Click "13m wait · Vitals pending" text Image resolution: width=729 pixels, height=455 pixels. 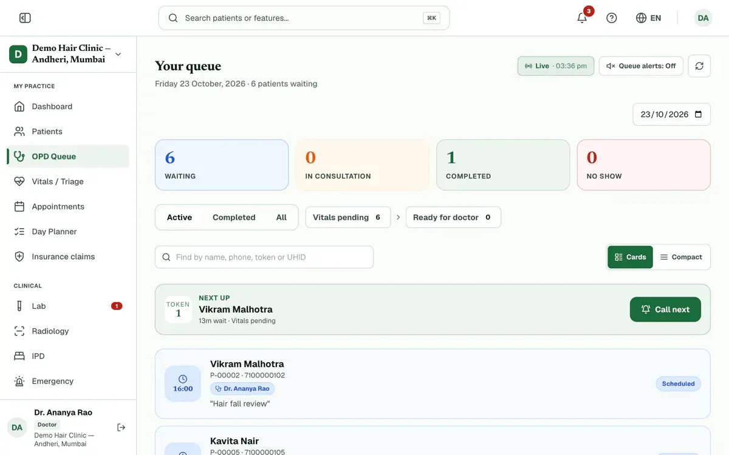(x=237, y=321)
